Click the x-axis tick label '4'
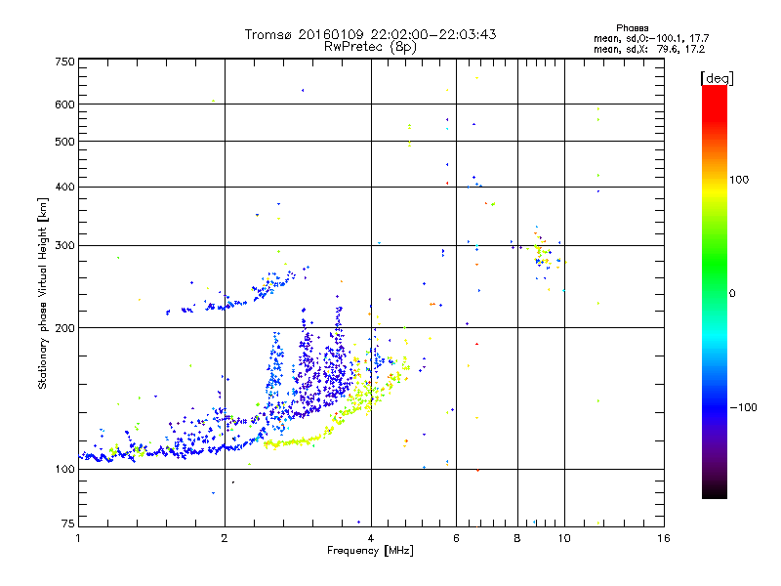781x586 pixels. [x=371, y=538]
